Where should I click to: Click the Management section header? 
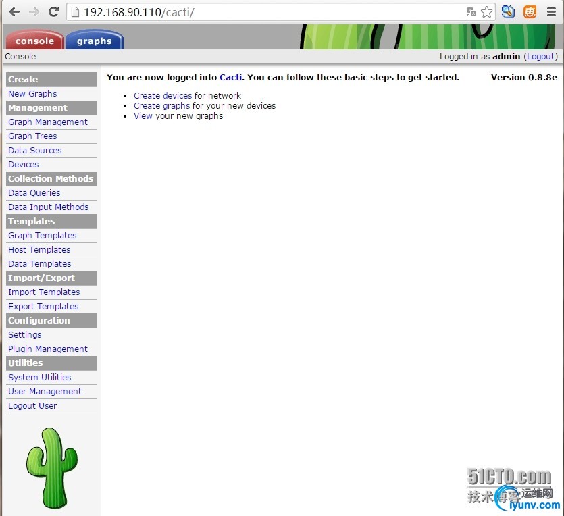pos(52,108)
